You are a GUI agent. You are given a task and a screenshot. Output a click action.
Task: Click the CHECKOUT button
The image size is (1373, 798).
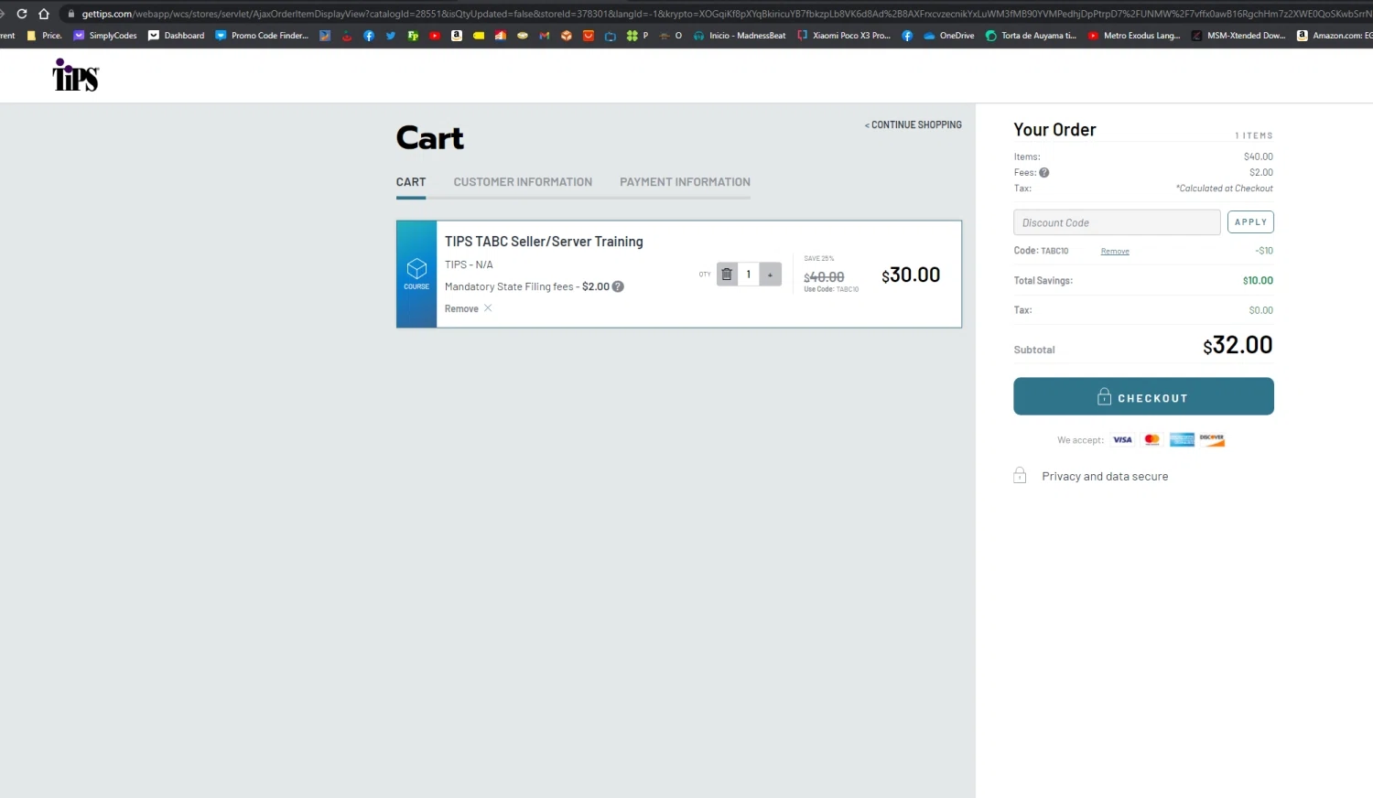(x=1143, y=396)
